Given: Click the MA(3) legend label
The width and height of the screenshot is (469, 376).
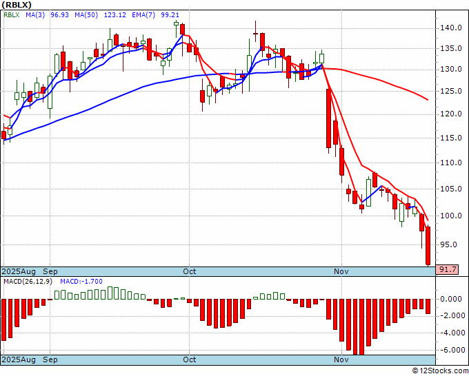Looking at the screenshot, I should 35,15.
